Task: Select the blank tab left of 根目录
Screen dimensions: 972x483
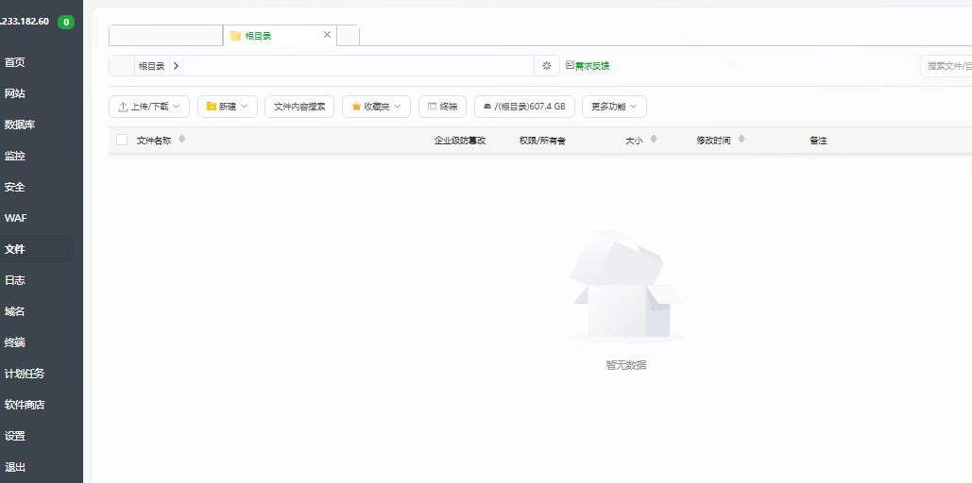Action: [x=165, y=35]
